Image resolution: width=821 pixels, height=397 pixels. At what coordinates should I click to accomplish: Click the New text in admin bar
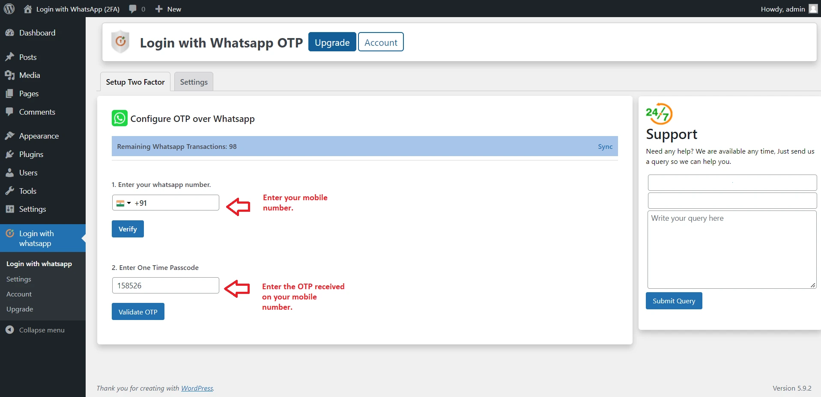(x=174, y=9)
